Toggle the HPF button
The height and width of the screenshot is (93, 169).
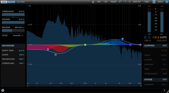(99, 2)
